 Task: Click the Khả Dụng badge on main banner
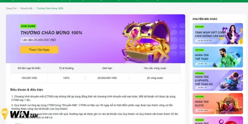click(x=28, y=26)
